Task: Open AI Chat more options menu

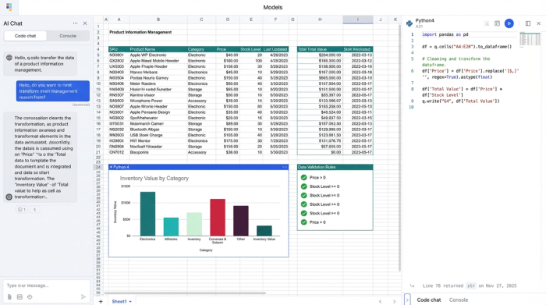Action: 75,23
